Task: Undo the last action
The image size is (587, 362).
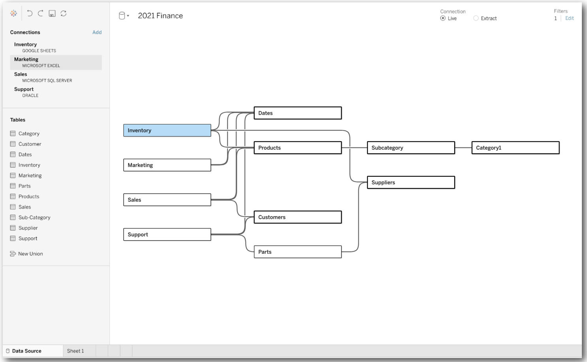Action: point(30,13)
